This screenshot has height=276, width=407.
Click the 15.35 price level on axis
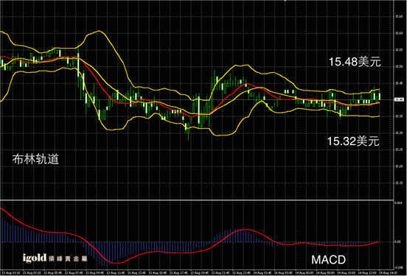point(399,116)
